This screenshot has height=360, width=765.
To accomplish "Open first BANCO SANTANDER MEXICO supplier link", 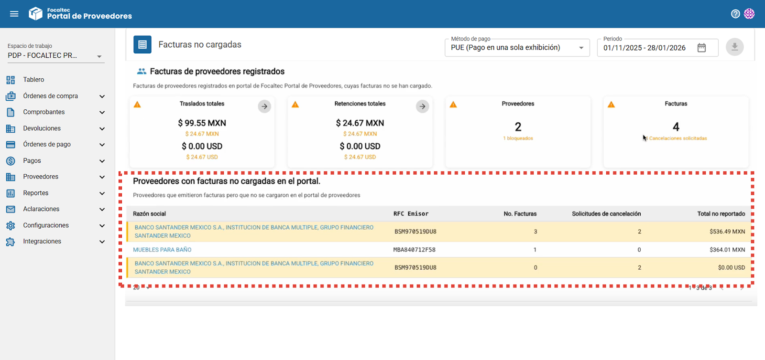I will 254,232.
